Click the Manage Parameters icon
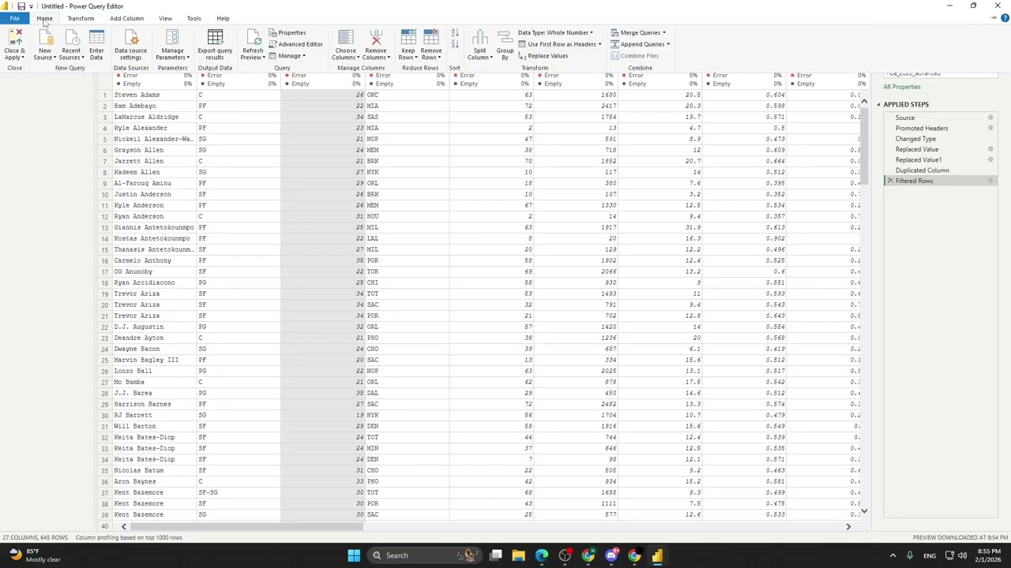 click(x=172, y=39)
